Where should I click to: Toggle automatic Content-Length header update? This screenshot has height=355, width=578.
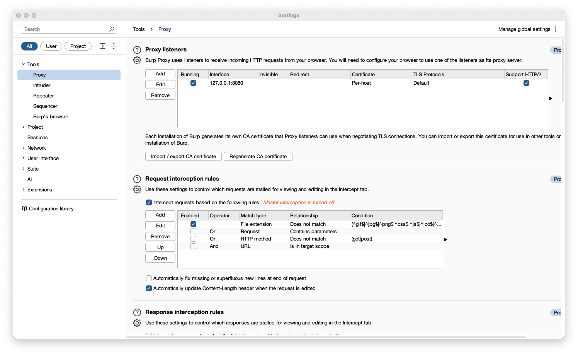[149, 288]
